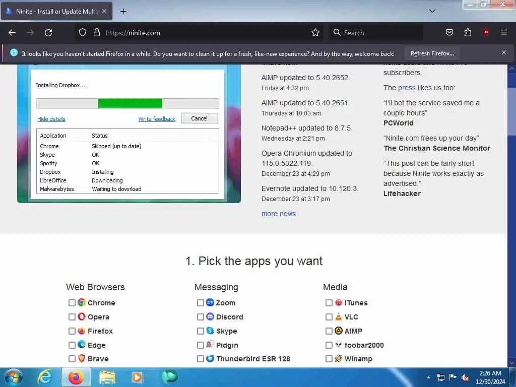516x387 pixels.
Task: Check the Zoom checkbox
Action: tap(200, 303)
